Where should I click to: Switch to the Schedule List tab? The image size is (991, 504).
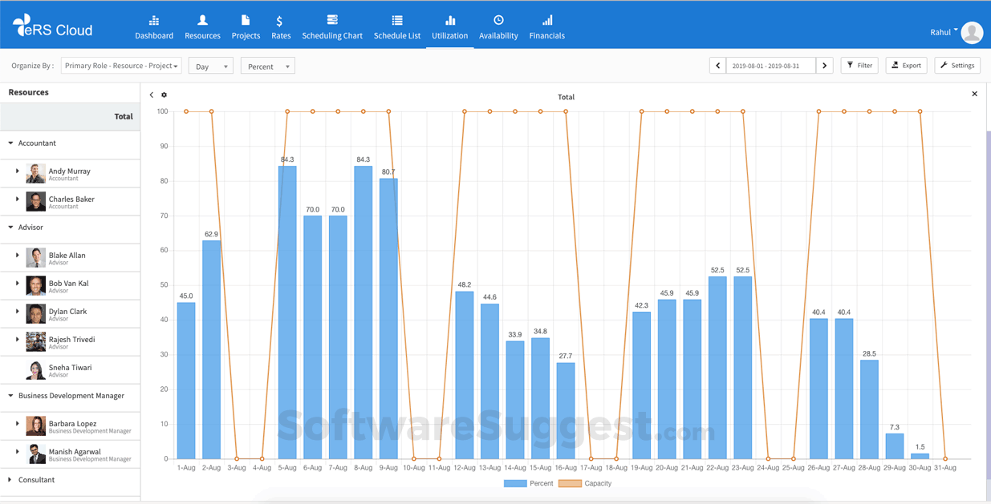pyautogui.click(x=397, y=26)
